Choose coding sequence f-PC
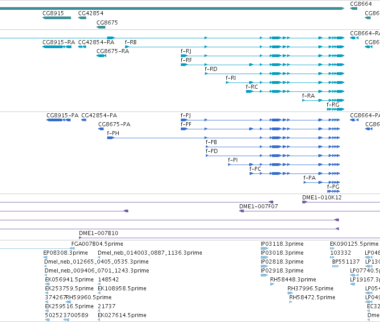This screenshot has height=322, width=380. pos(295,173)
